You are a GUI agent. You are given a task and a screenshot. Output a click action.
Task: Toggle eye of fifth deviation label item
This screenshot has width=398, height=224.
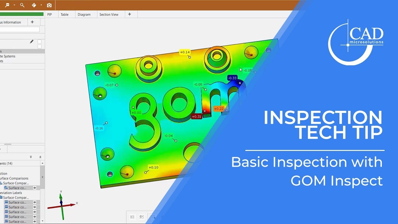click(35, 222)
